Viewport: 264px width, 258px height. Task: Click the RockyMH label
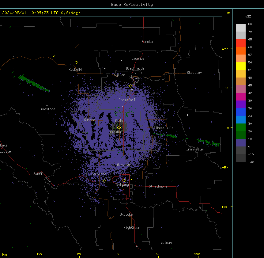pos(75,70)
